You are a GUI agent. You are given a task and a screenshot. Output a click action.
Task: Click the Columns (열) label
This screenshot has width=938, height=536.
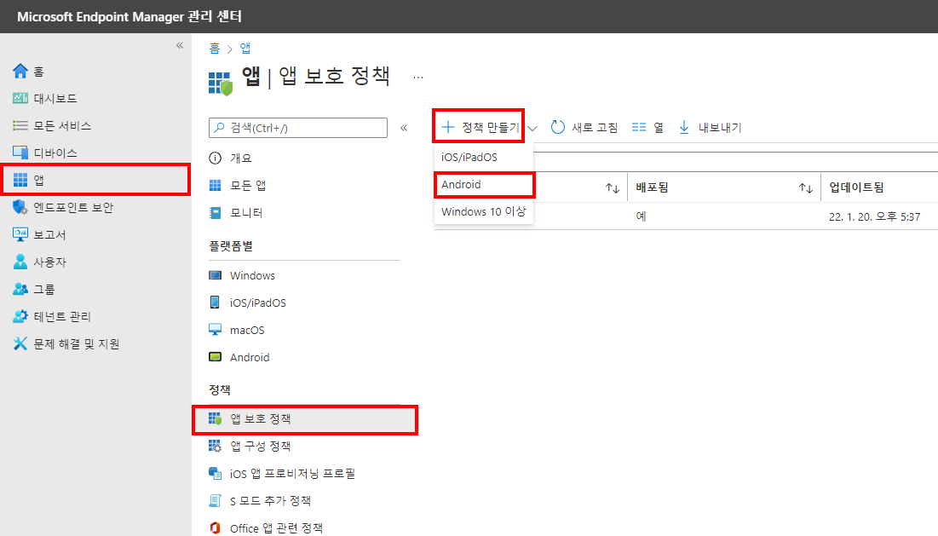click(658, 128)
